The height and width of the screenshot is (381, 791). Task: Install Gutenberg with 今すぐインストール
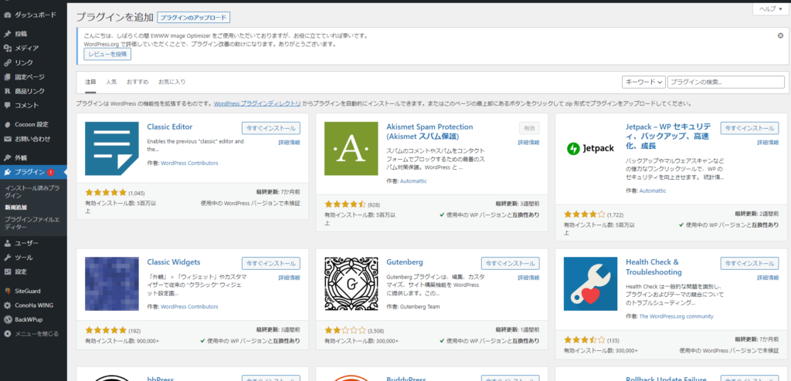click(510, 263)
